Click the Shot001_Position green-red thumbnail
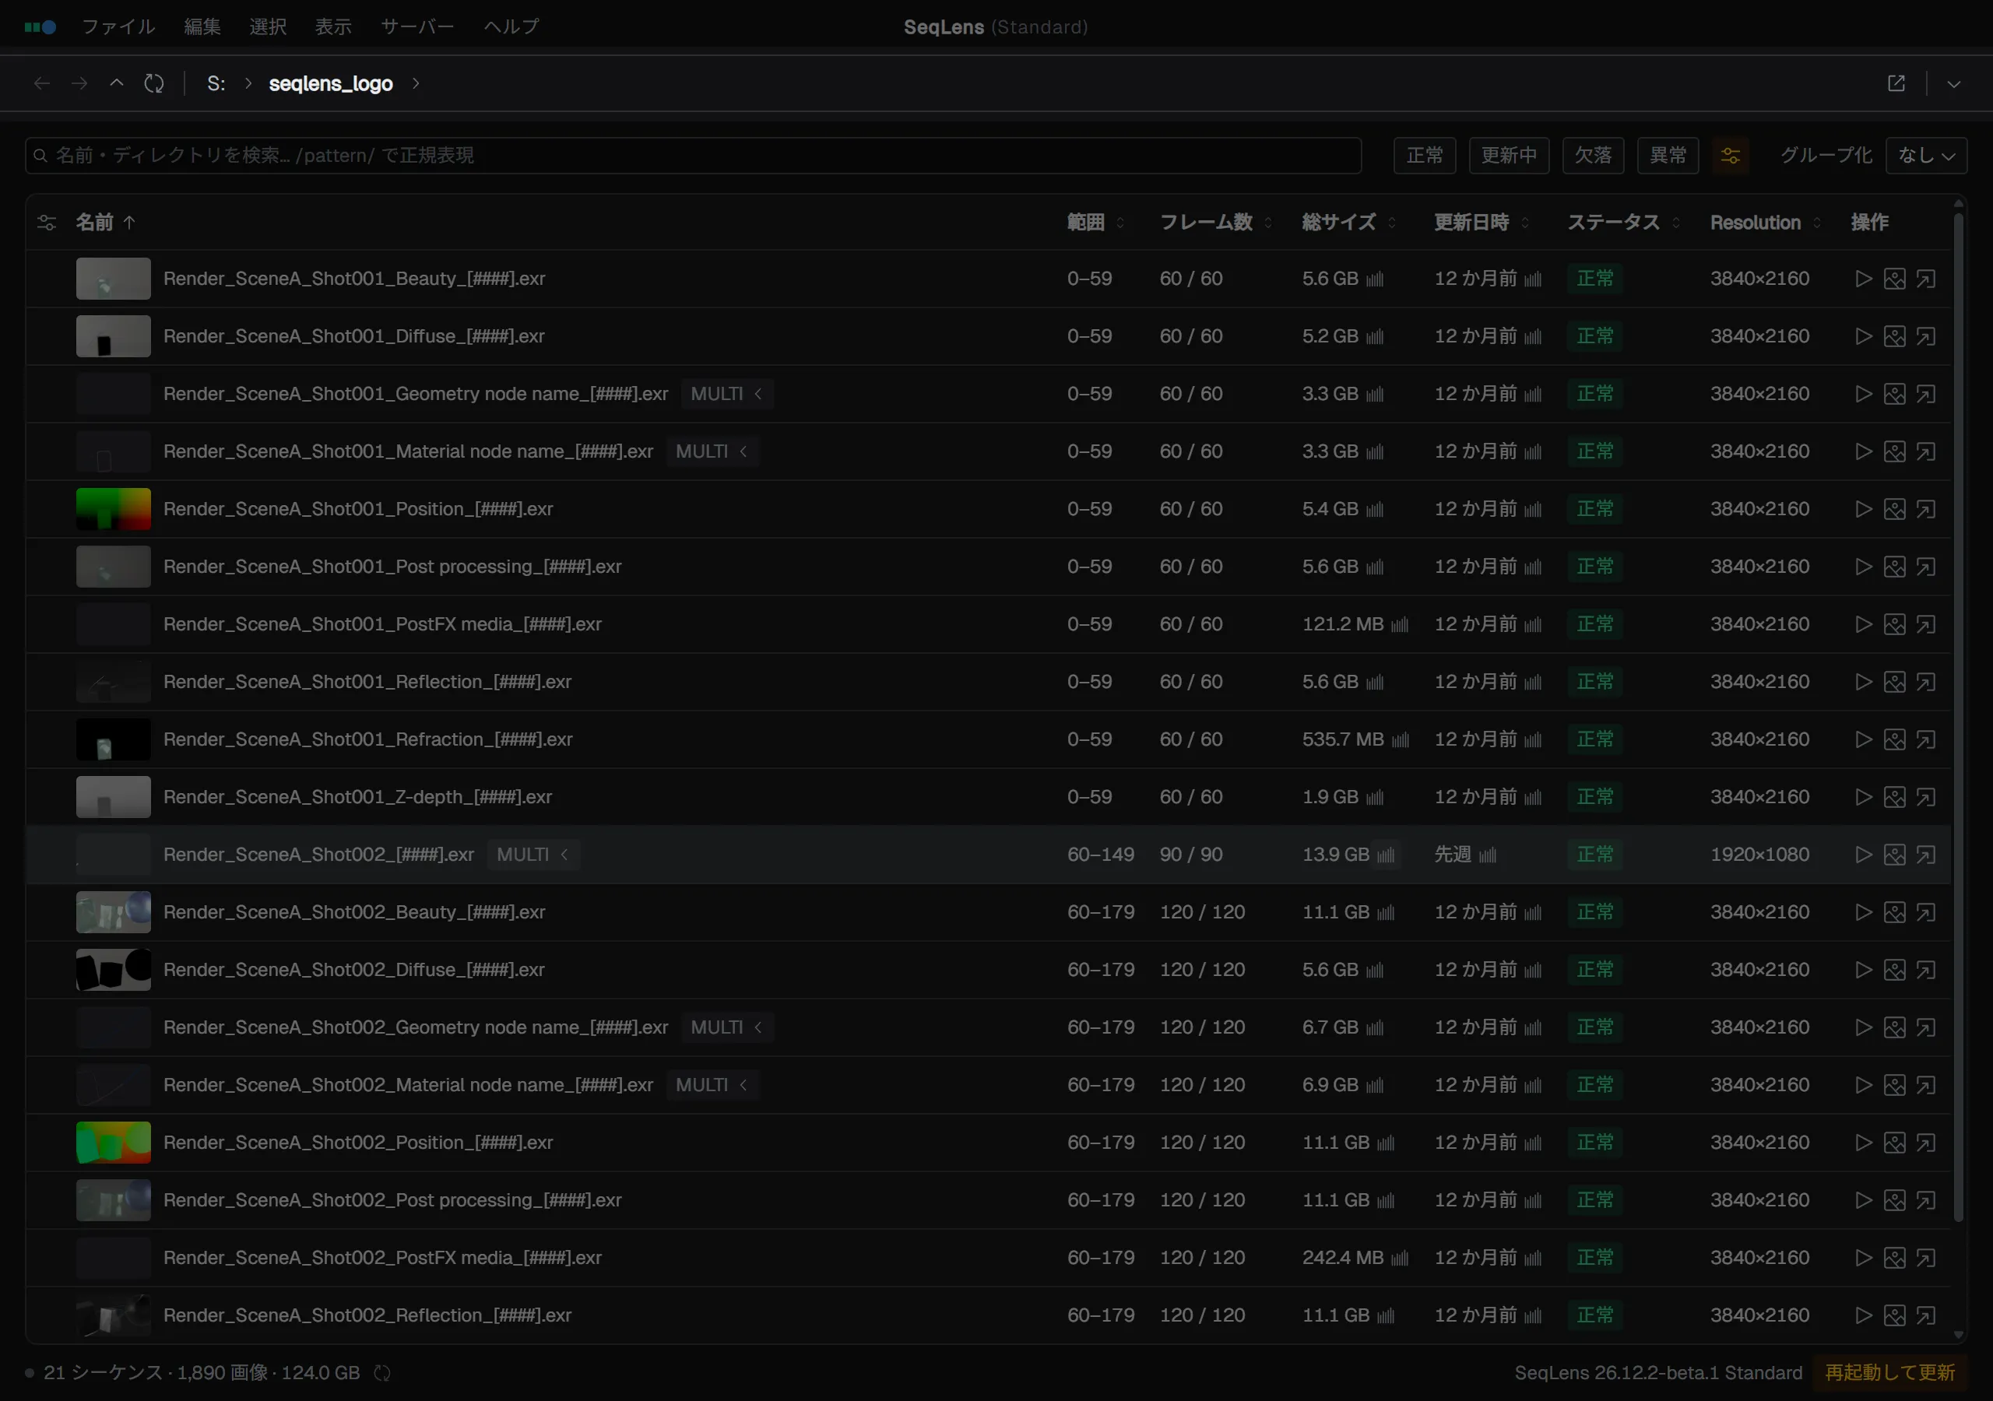This screenshot has width=1993, height=1401. click(113, 509)
